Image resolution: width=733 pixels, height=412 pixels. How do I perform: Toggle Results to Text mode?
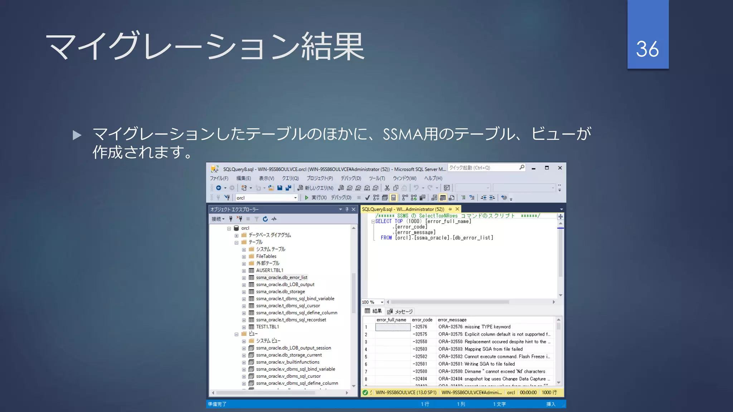click(x=434, y=197)
